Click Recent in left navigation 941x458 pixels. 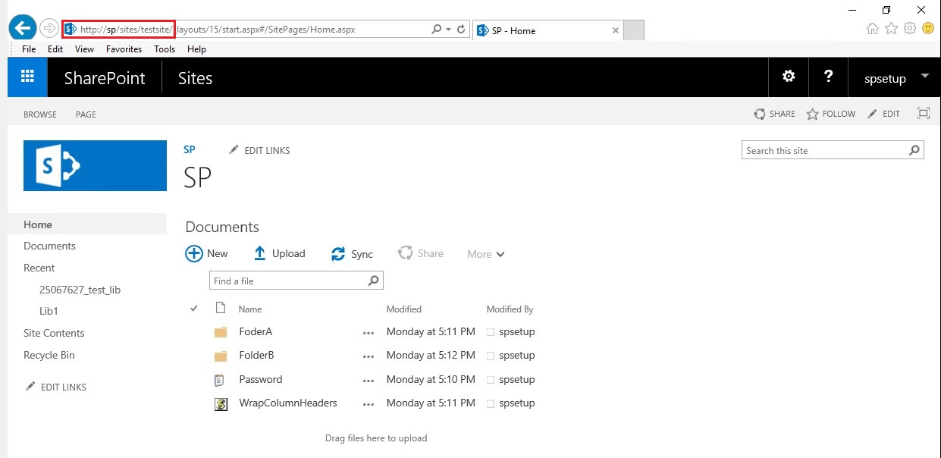(39, 268)
